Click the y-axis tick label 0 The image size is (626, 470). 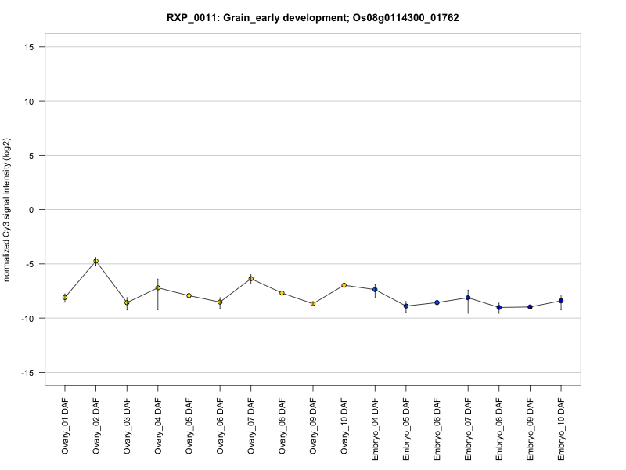point(31,210)
